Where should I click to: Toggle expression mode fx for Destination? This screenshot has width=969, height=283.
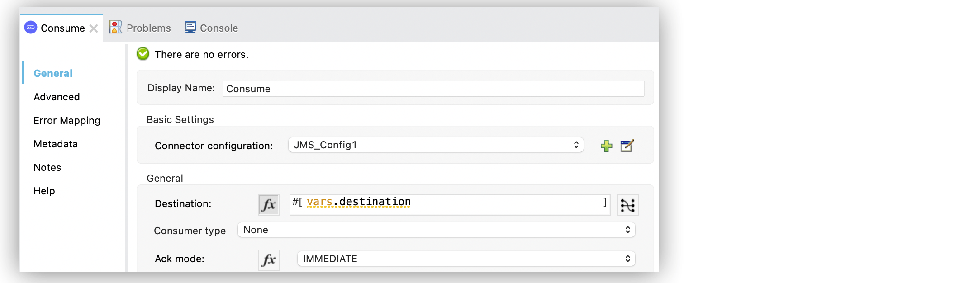coord(268,204)
